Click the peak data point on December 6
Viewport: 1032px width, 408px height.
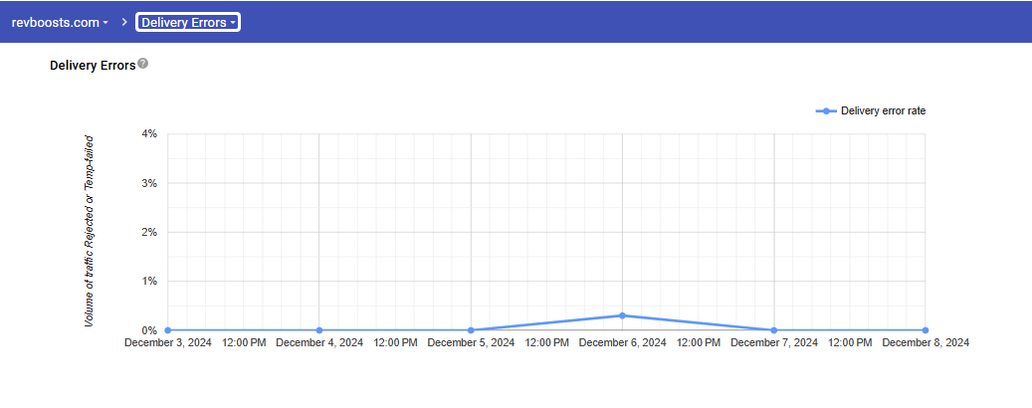[622, 315]
